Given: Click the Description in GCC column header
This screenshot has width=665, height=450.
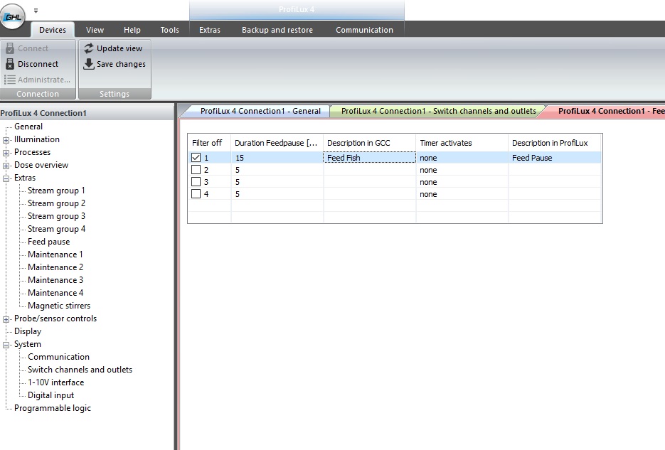Looking at the screenshot, I should tap(369, 143).
